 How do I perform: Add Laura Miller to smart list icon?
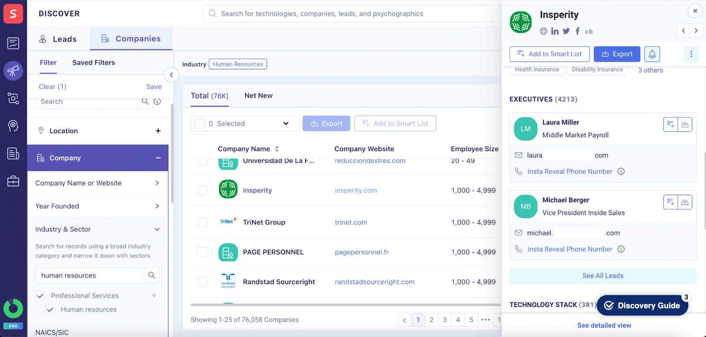point(671,125)
